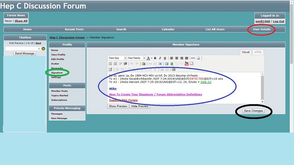Select the Visual editor tab
Viewport: 294px width, 165px height.
245,52
